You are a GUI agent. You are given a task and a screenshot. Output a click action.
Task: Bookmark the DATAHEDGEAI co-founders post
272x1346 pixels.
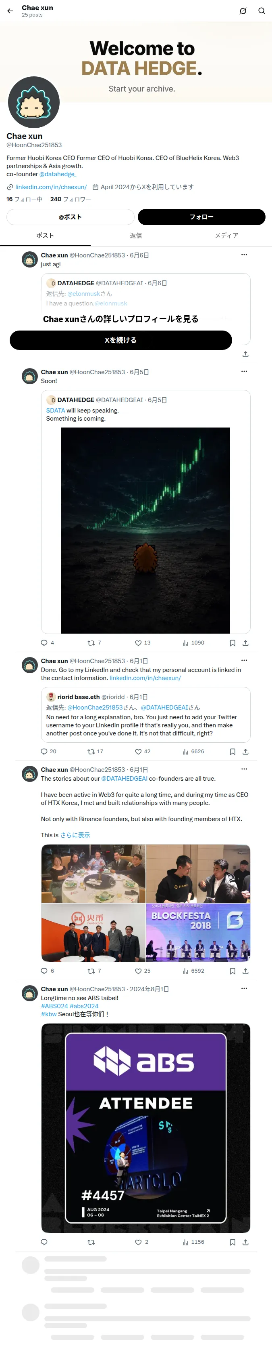(x=233, y=971)
